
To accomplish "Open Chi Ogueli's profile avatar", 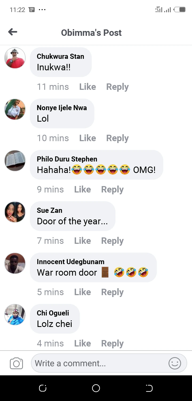I will (15, 315).
